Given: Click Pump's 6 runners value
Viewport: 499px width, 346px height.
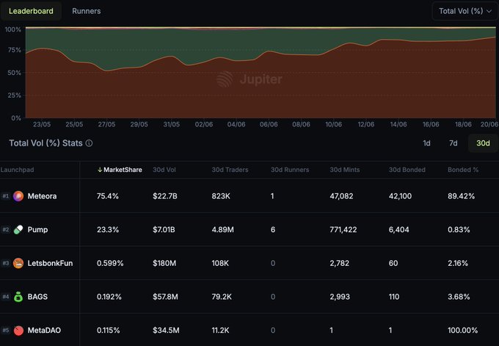Looking at the screenshot, I should [273, 230].
